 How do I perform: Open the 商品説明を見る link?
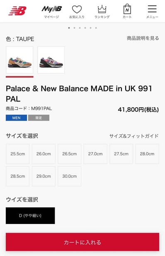[x=143, y=38]
